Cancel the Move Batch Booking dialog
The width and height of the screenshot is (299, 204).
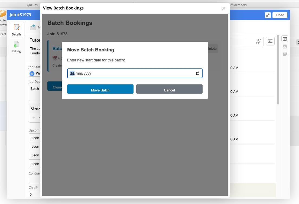(x=169, y=89)
